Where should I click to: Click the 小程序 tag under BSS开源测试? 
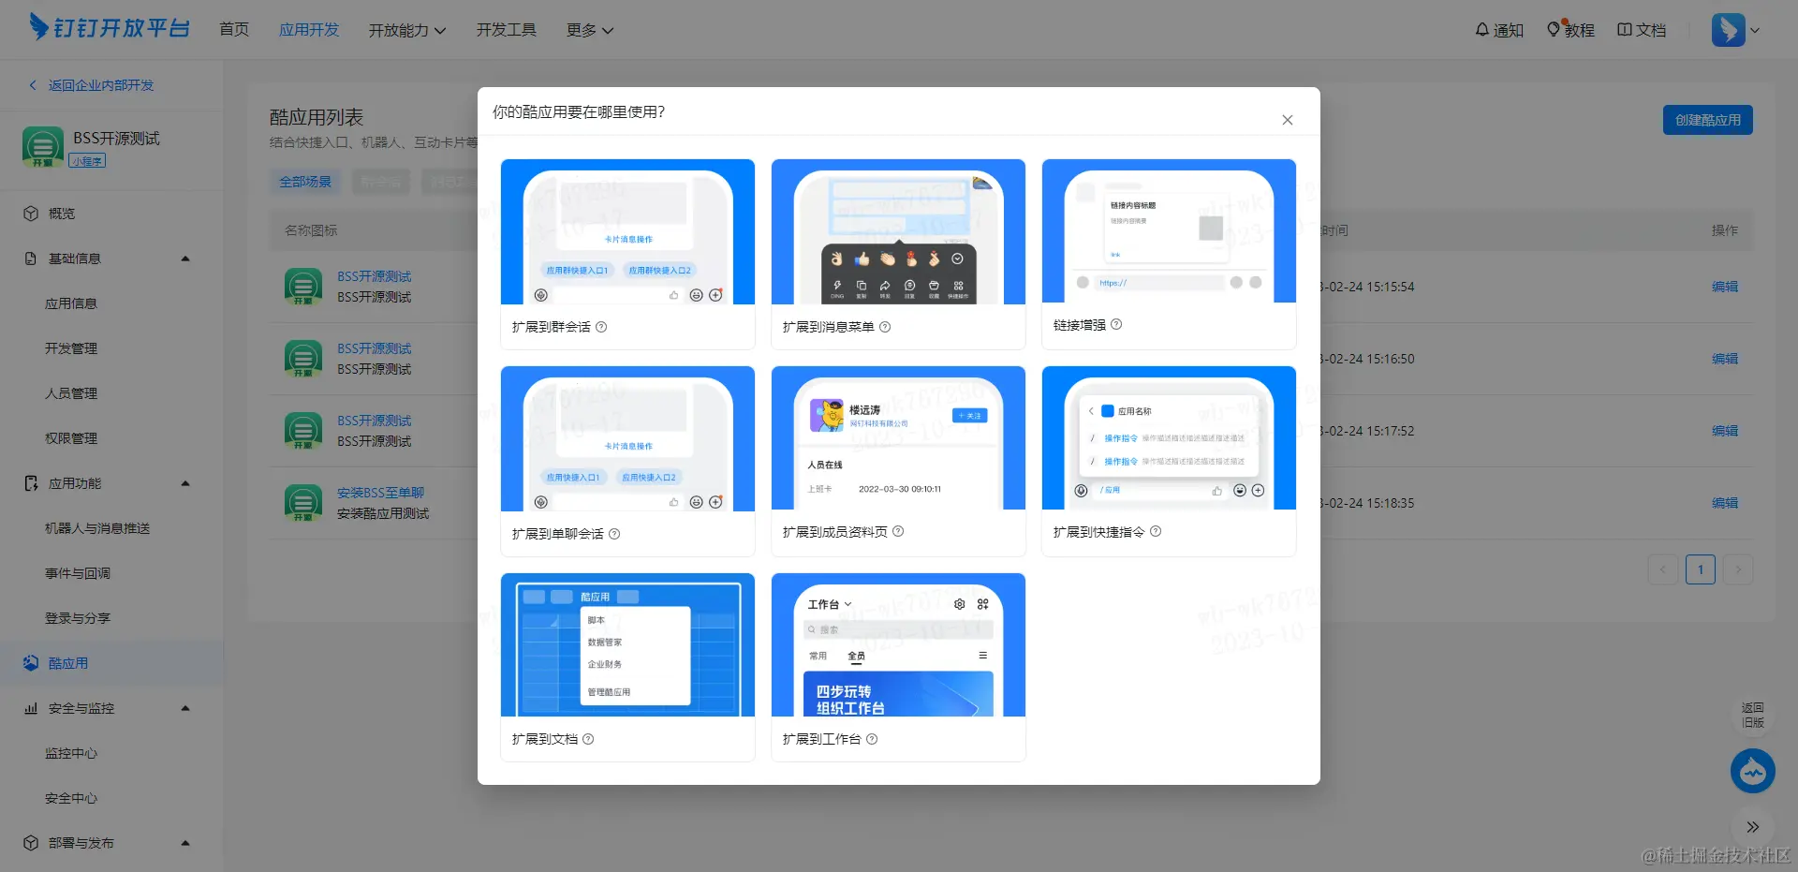pos(87,161)
